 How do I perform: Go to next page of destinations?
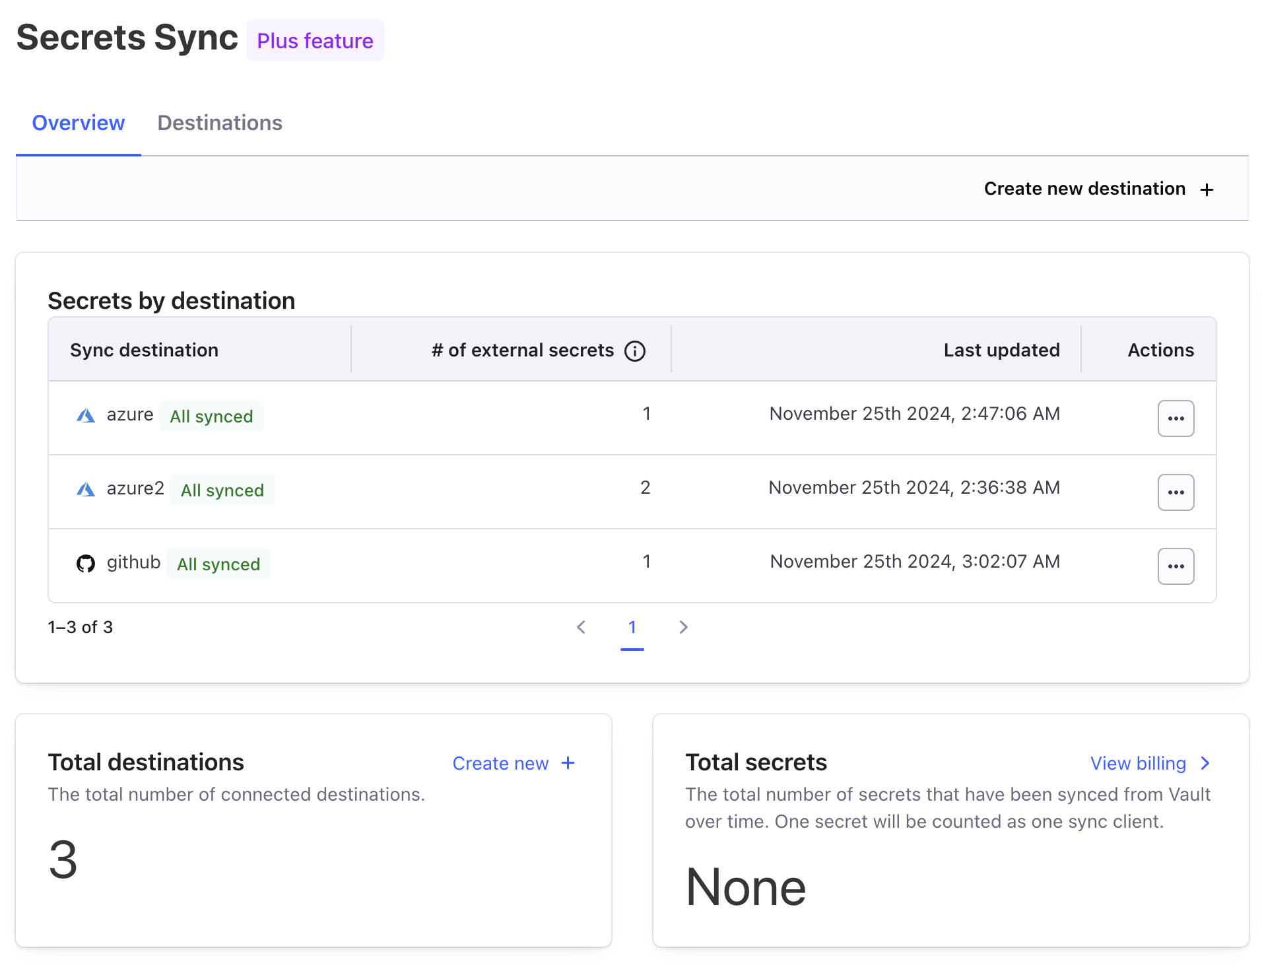(x=683, y=627)
